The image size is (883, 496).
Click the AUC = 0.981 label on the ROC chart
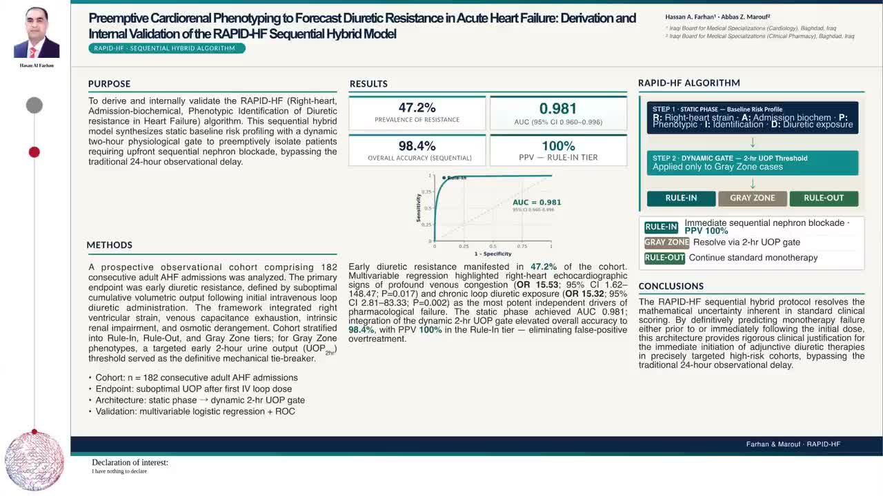537,203
